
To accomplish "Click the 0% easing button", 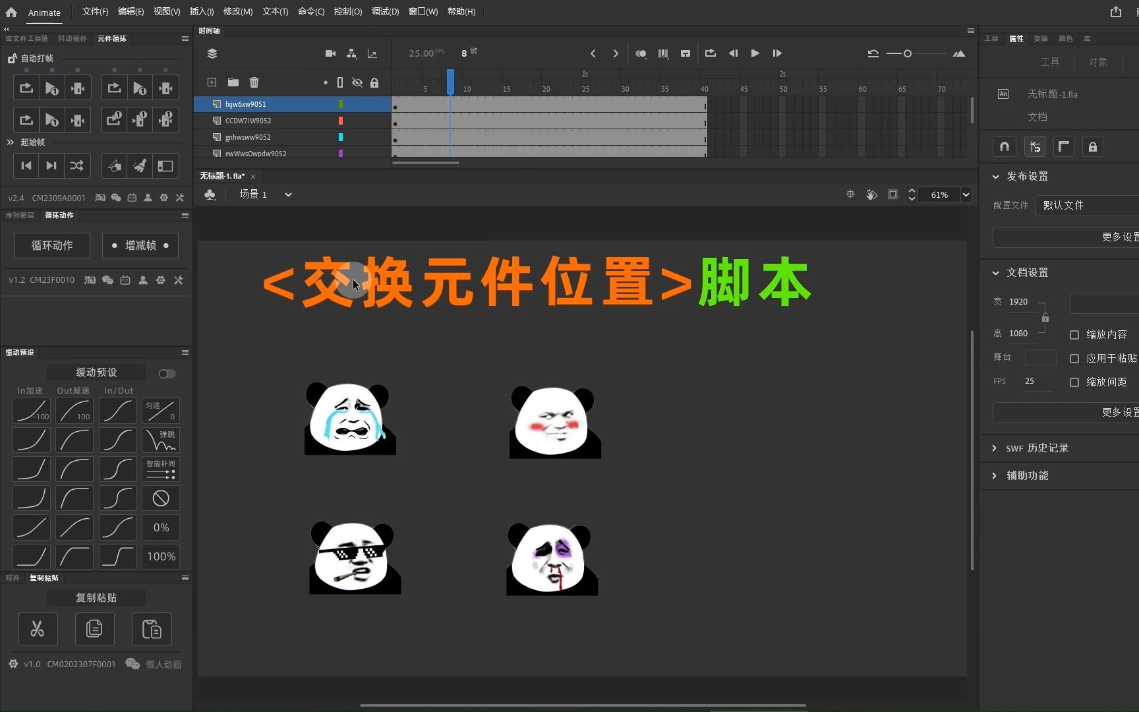I will 161,527.
